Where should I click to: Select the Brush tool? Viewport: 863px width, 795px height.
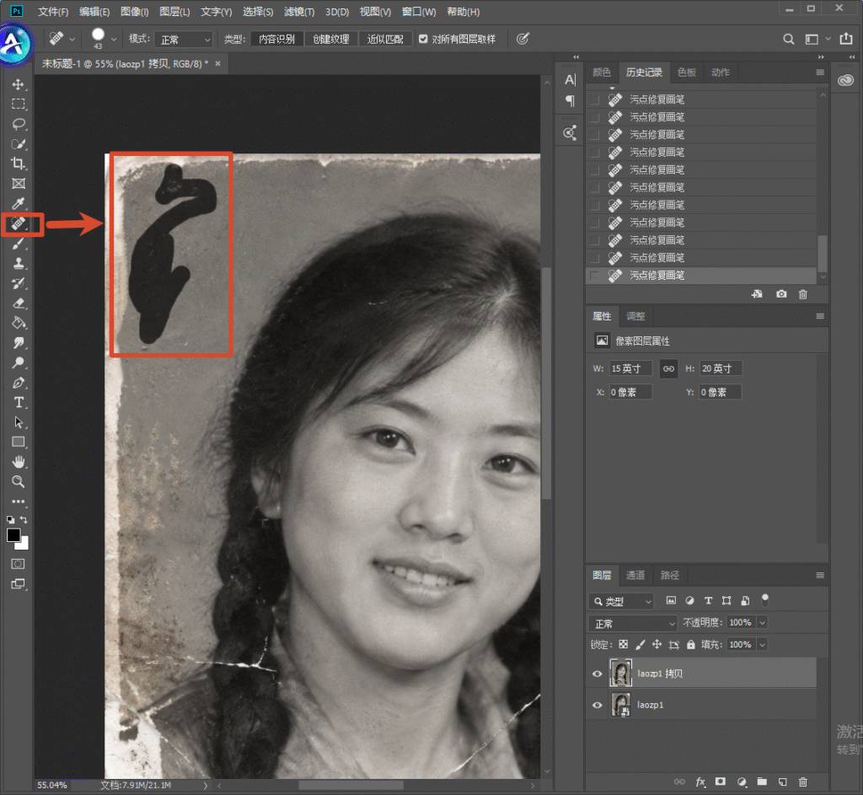pyautogui.click(x=19, y=244)
